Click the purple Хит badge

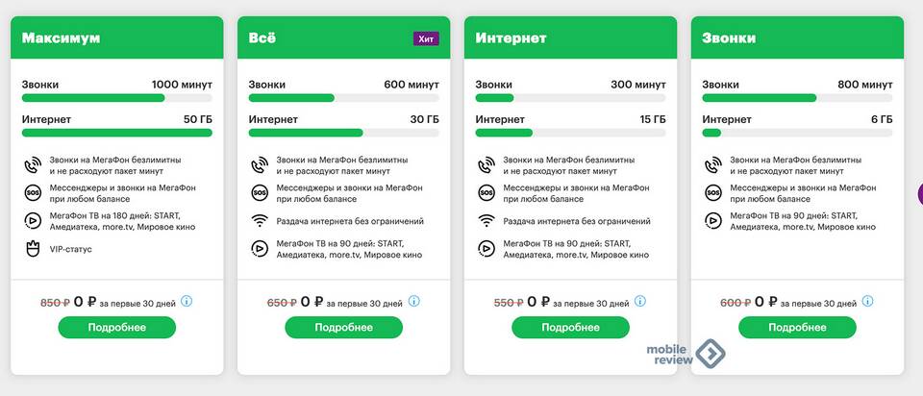point(426,38)
